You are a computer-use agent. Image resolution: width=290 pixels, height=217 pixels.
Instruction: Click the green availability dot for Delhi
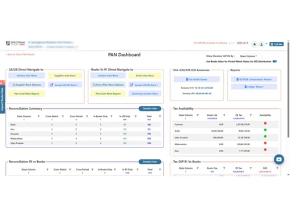pyautogui.click(x=265, y=130)
